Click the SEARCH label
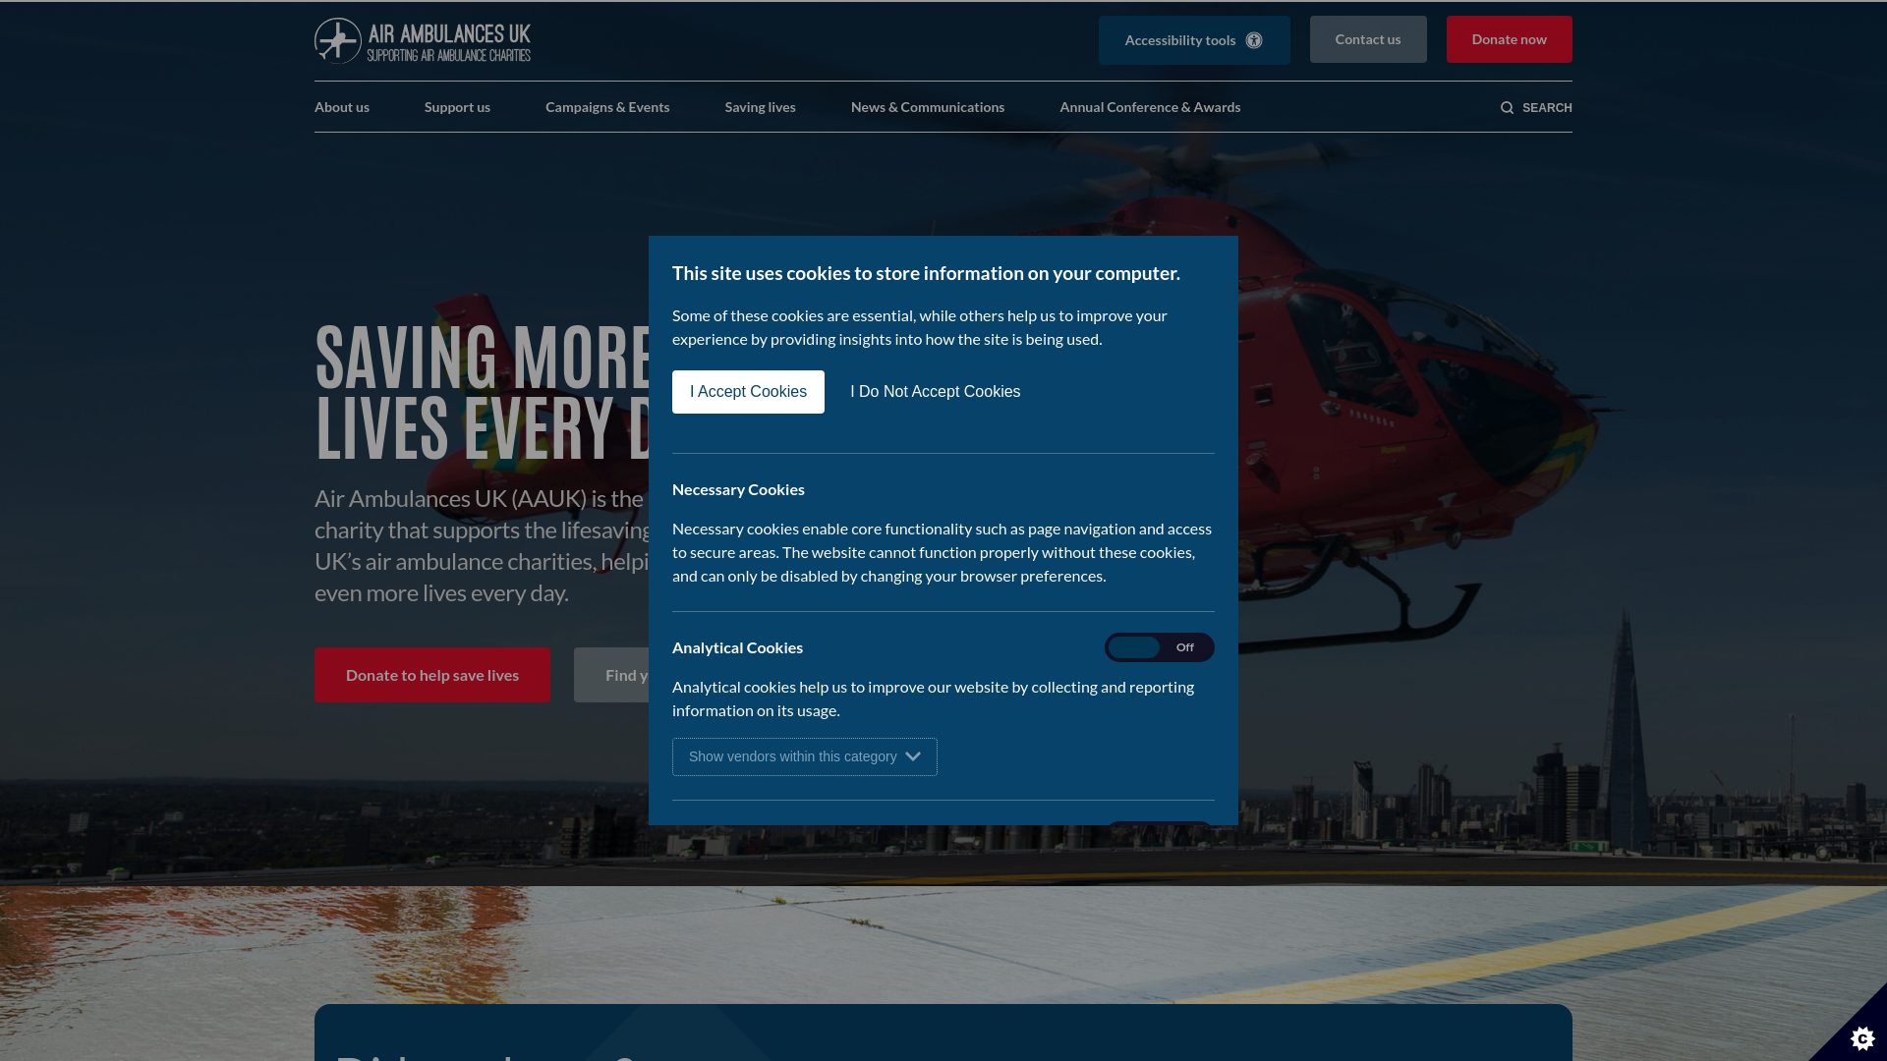The image size is (1887, 1061). pos(1547,108)
